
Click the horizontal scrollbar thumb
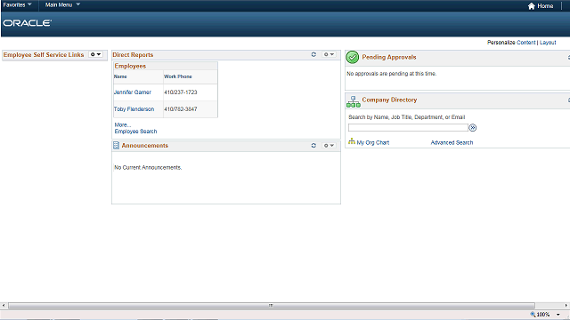271,306
